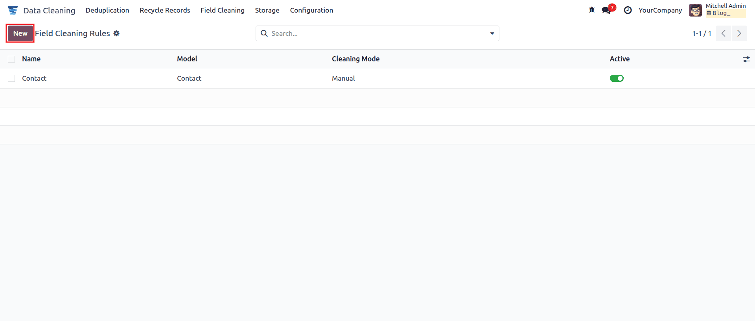755x321 pixels.
Task: Open the Configuration menu
Action: pyautogui.click(x=311, y=10)
